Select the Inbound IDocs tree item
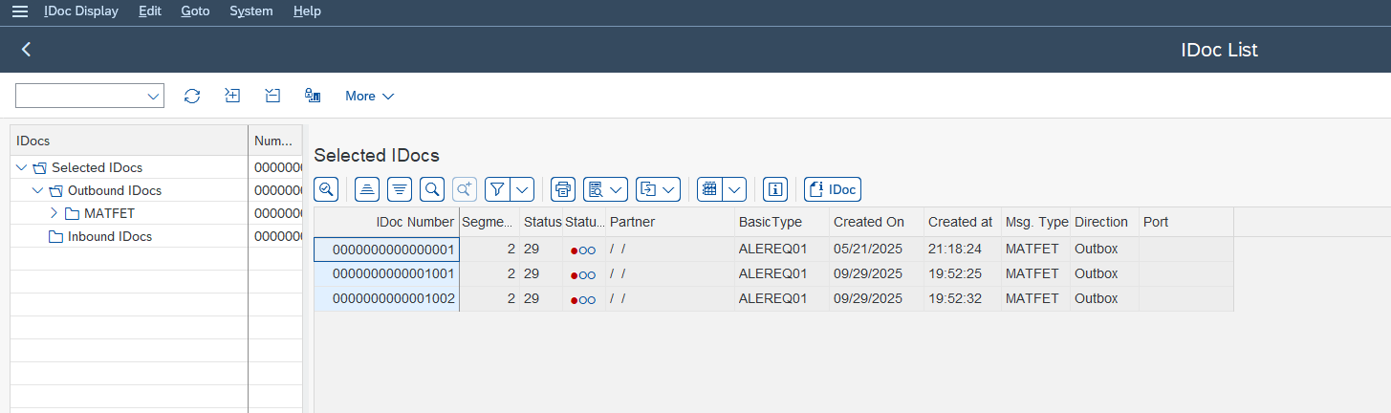 [110, 236]
